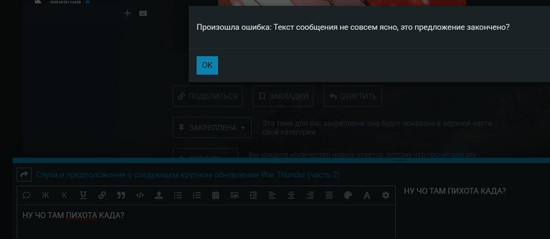Viewport: 550px width, 239px height.
Task: Click the ПОДЕЛИТЬСЯ share button
Action: coord(208,96)
